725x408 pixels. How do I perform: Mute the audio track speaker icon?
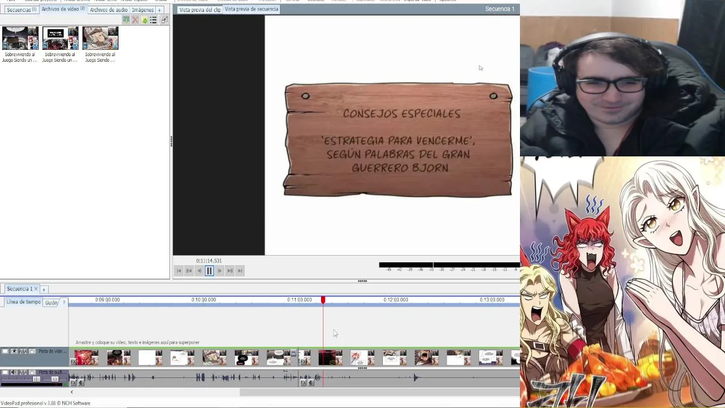click(x=14, y=372)
